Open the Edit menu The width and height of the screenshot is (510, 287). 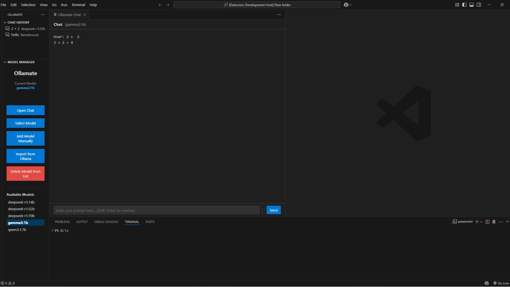(x=14, y=5)
